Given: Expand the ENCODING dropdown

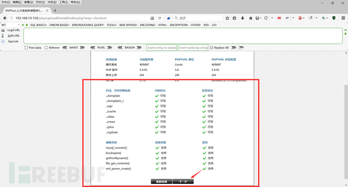Looking at the screenshot, I should coord(148,25).
